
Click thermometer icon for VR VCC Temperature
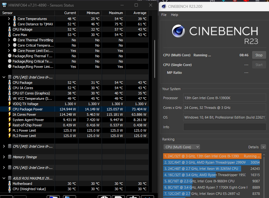point(10,98)
